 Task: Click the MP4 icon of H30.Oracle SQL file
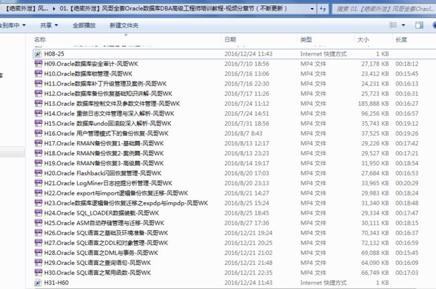click(x=38, y=273)
